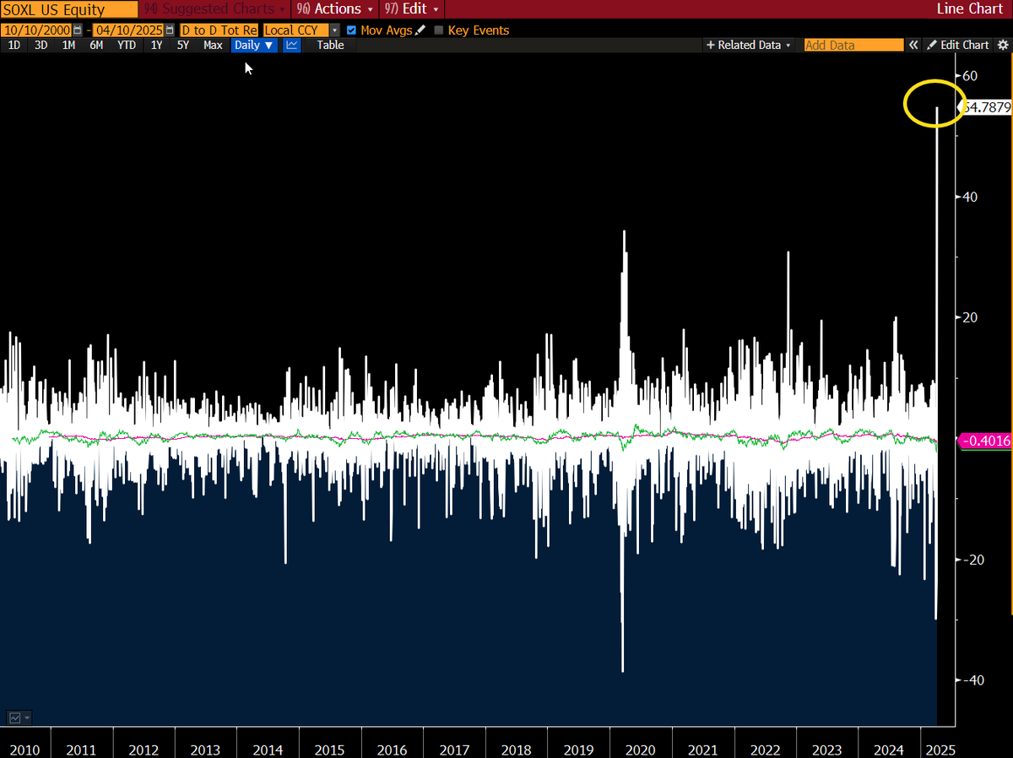The image size is (1013, 758).
Task: Click the Line Chart title text
Action: pos(972,9)
